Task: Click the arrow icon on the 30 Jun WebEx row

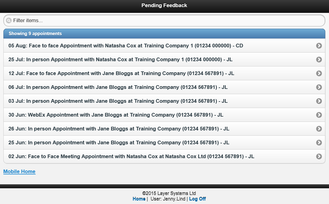Action: click(319, 115)
